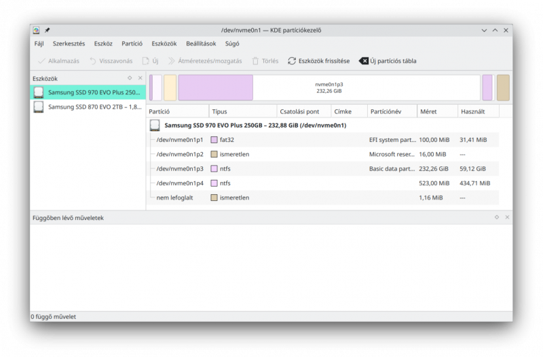
Task: Click the EFI system part... partition name cell
Action: 392,140
